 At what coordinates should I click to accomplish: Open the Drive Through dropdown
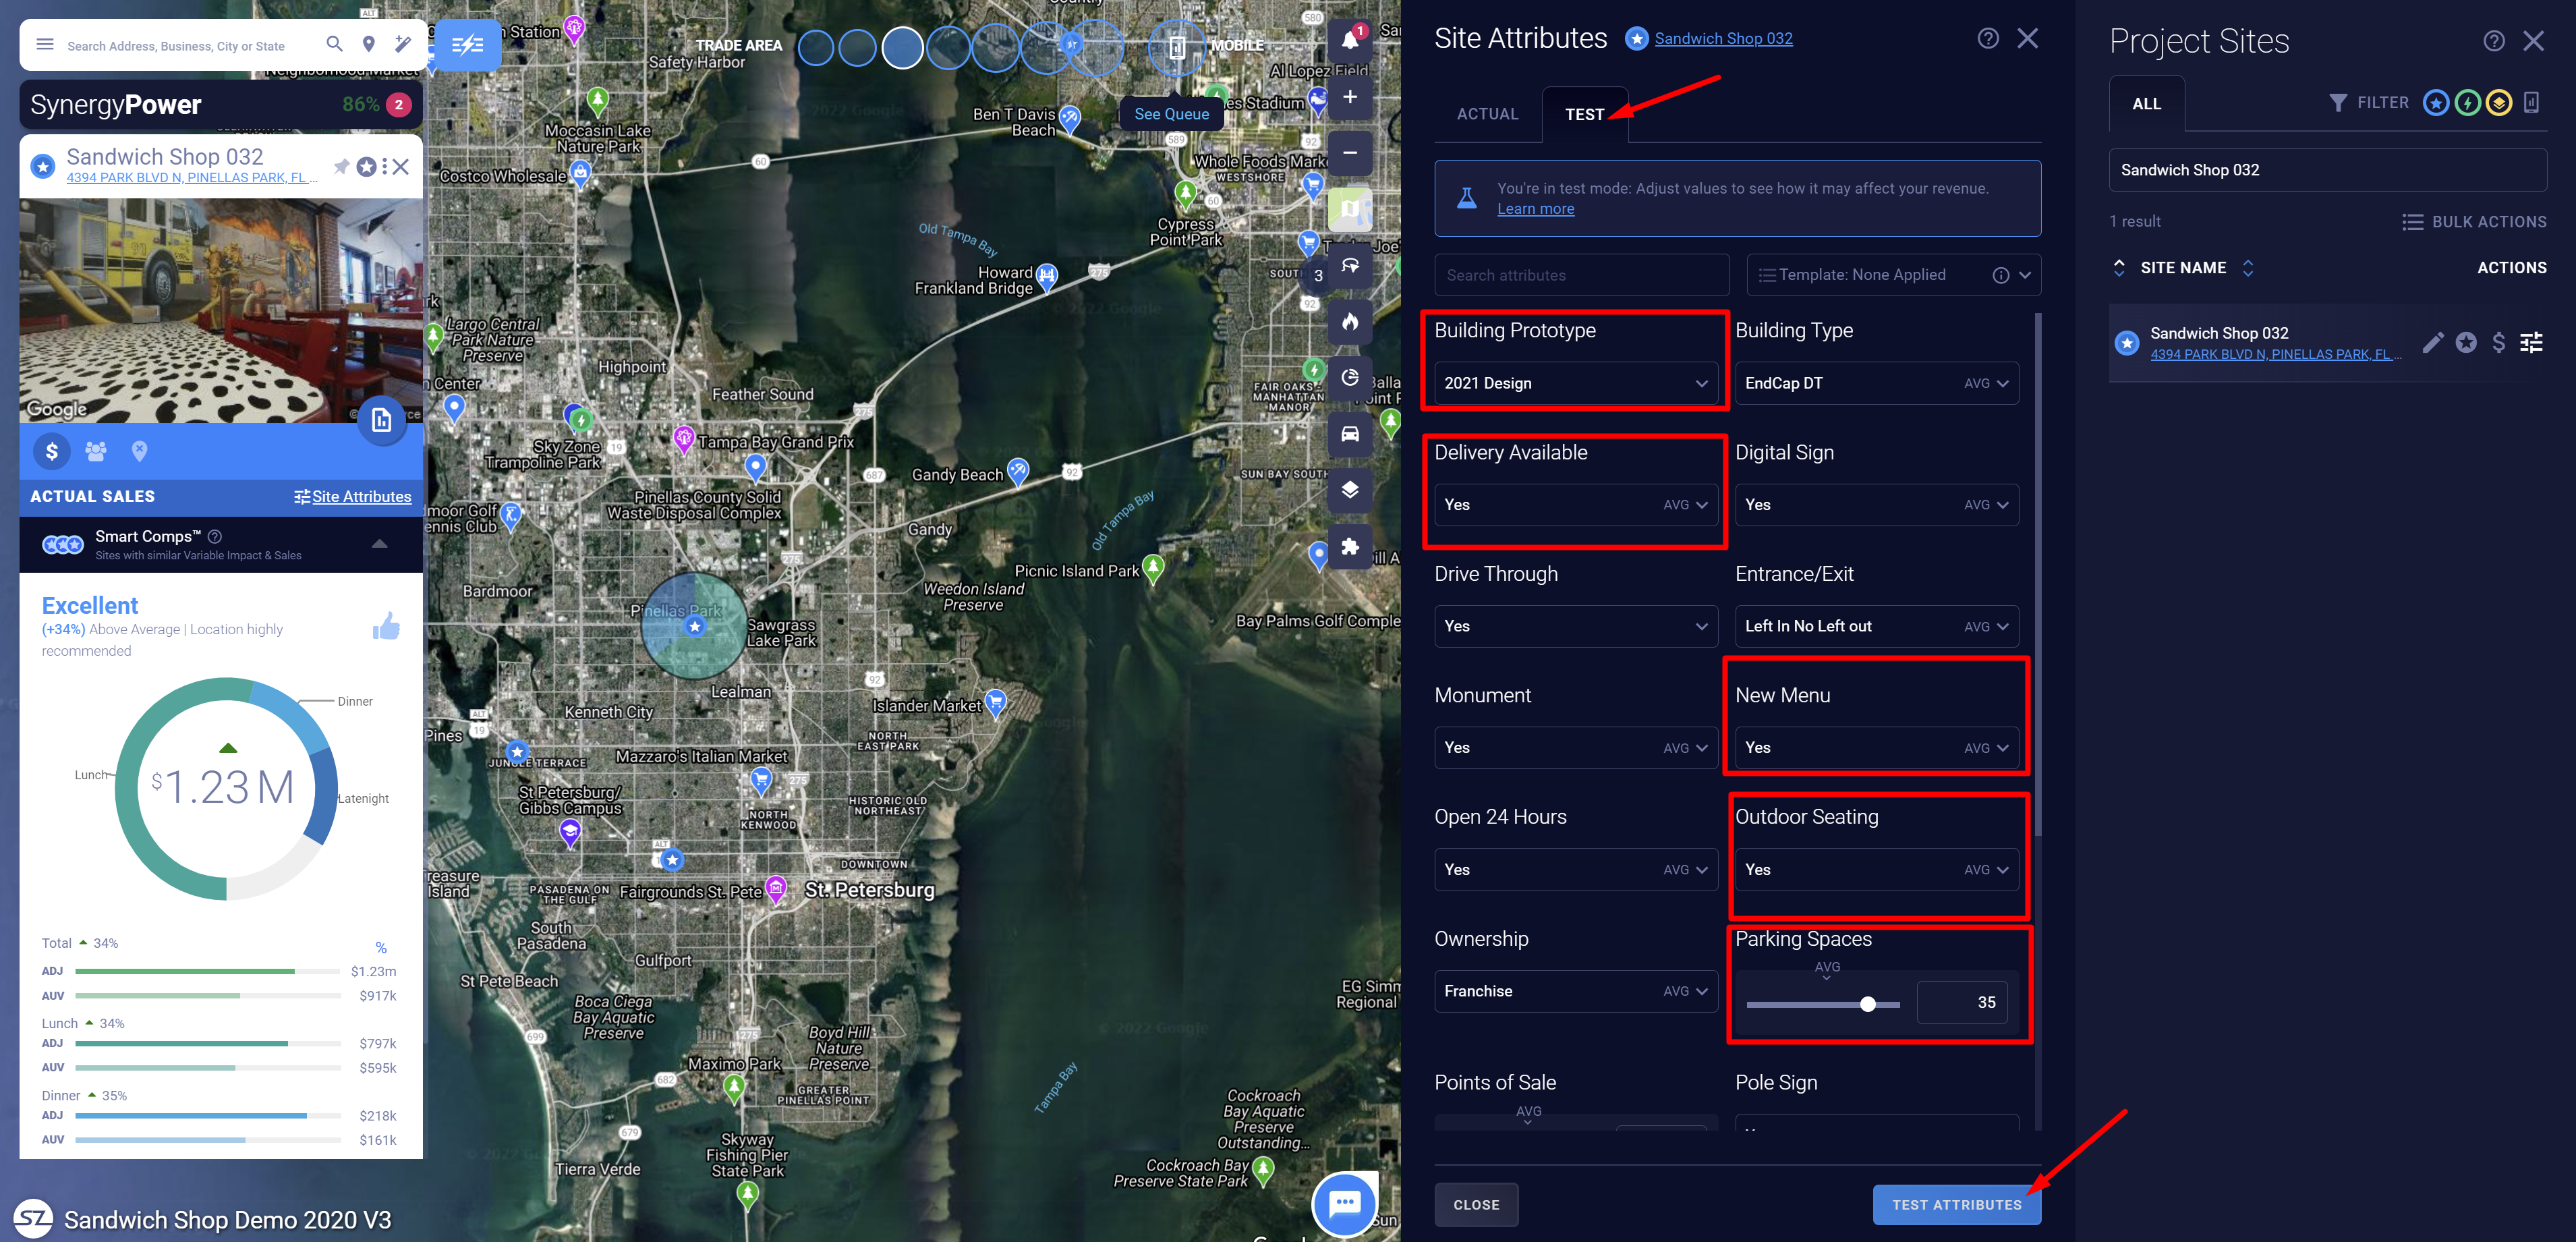(x=1575, y=626)
